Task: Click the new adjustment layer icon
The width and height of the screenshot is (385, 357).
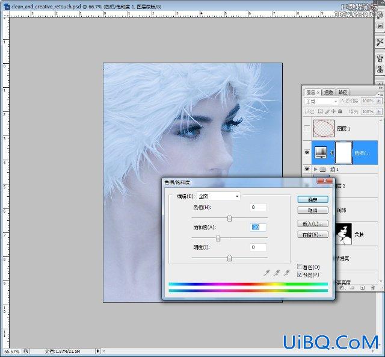Action: pos(342,288)
